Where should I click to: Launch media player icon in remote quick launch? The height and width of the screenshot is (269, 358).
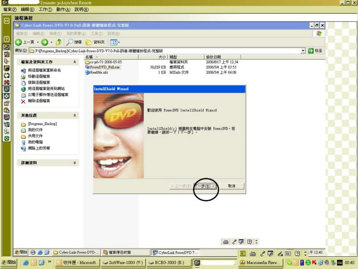33,252
